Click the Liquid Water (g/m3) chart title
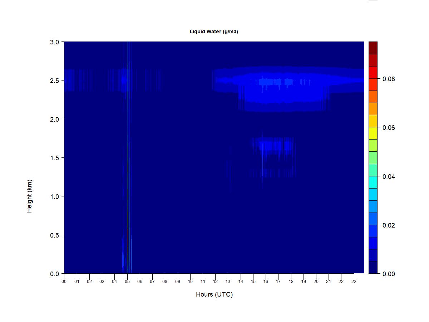 [214, 31]
